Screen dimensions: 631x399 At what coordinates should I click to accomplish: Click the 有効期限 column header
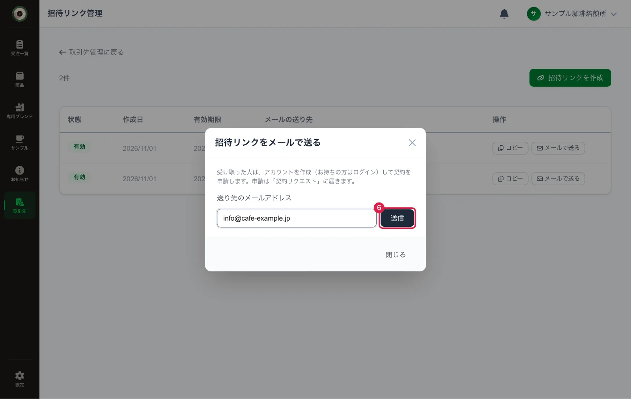[207, 119]
